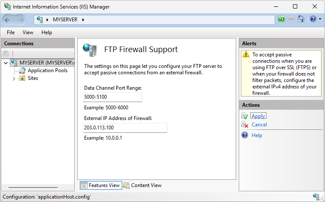The image size is (325, 202).
Task: Switch to the Features View tab
Action: [x=100, y=185]
